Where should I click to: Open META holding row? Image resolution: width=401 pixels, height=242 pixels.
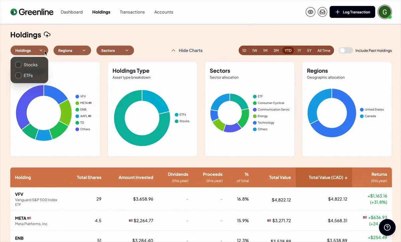pyautogui.click(x=201, y=221)
